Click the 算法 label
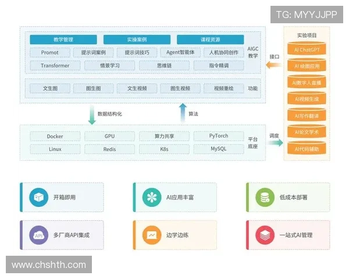The image size is (349, 279). click(x=194, y=114)
